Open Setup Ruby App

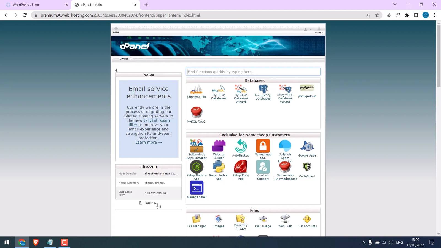click(241, 170)
